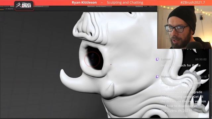Click the webcam feed of the presenter

coord(185,27)
